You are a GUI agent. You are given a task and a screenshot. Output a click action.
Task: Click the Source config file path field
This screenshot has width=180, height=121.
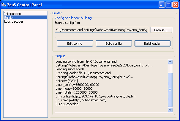[x=102, y=30]
